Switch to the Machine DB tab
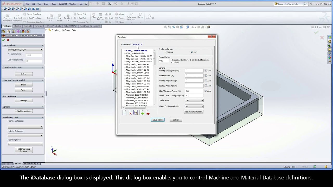This screenshot has width=333, height=187. 126,44
